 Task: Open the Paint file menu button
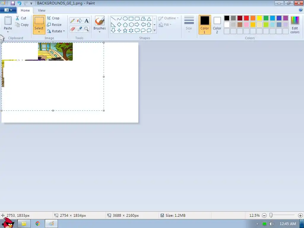[x=8, y=10]
